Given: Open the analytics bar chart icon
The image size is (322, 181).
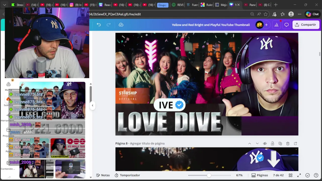Looking at the screenshot, I should coord(276,25).
